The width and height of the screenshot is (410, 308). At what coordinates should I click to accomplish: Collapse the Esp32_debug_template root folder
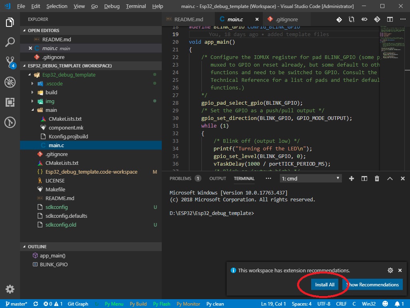click(30, 75)
